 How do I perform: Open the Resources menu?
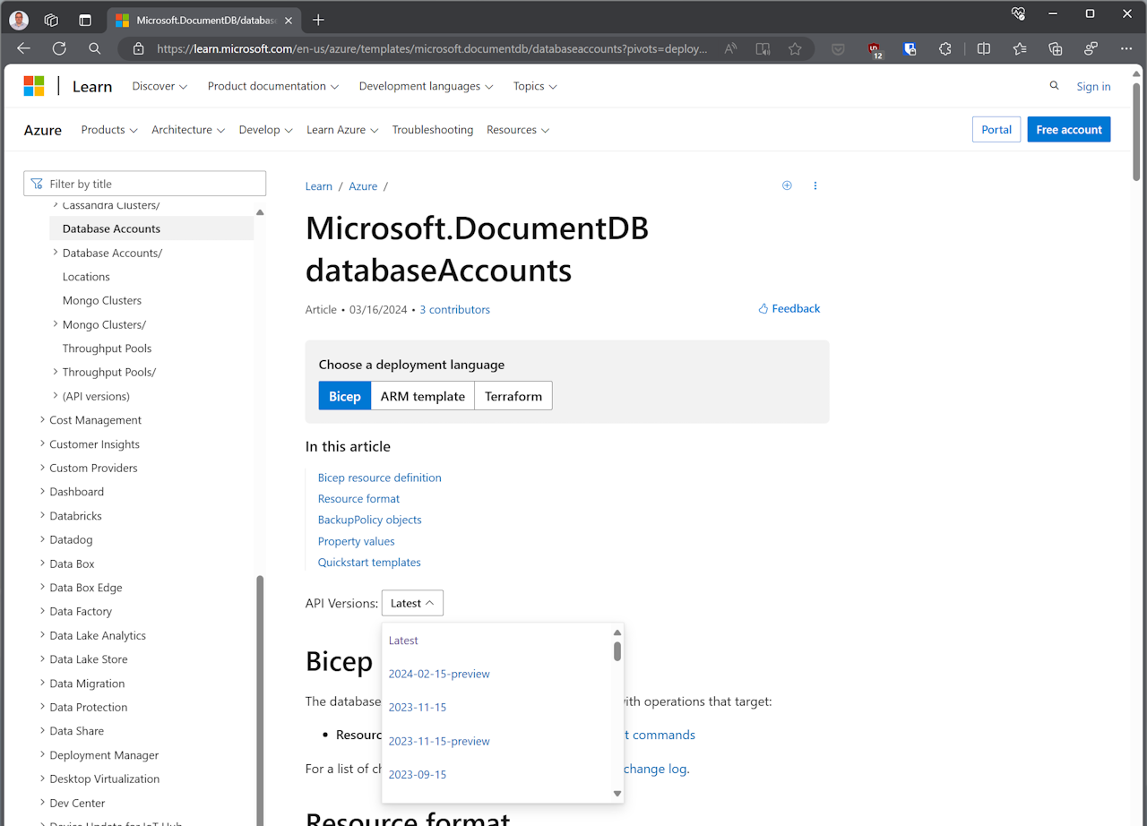518,130
